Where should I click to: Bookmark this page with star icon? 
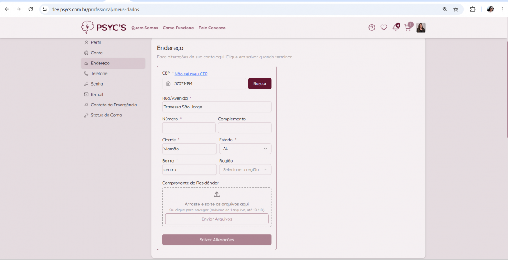point(456,9)
